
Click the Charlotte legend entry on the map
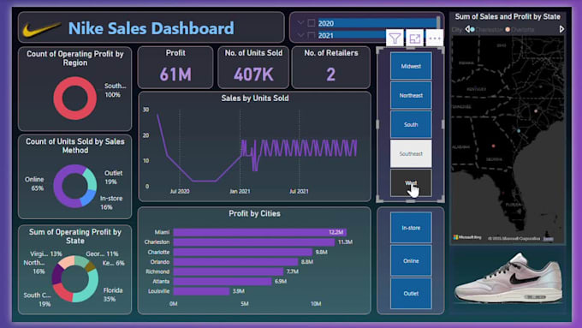[520, 29]
